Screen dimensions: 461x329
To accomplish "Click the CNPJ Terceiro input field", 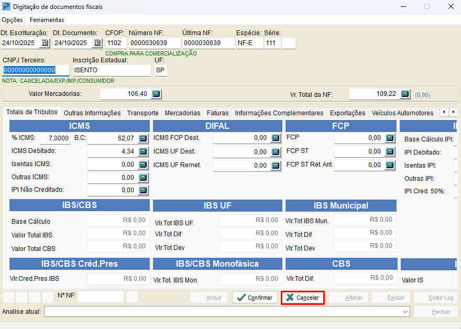I will point(36,70).
